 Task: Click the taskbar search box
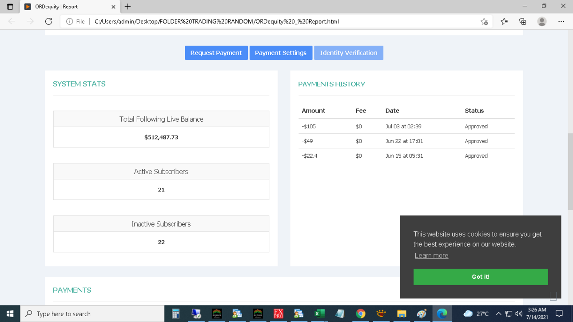click(92, 314)
